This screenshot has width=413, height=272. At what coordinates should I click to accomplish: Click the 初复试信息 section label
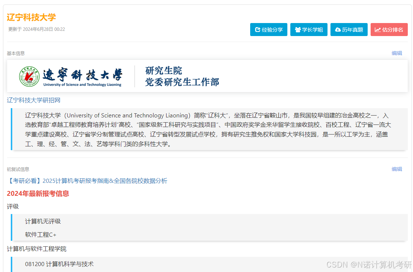(18, 169)
